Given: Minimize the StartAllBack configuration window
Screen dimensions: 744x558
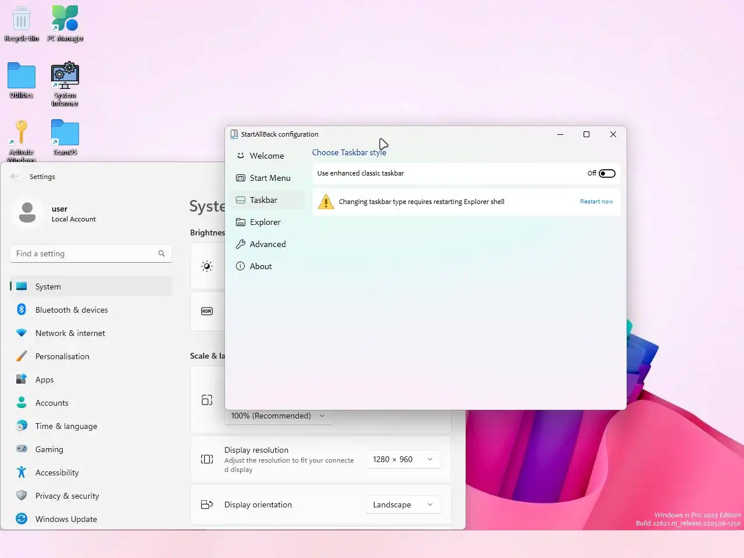Looking at the screenshot, I should coord(560,134).
